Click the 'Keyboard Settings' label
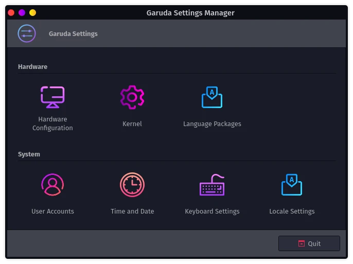 coord(212,212)
